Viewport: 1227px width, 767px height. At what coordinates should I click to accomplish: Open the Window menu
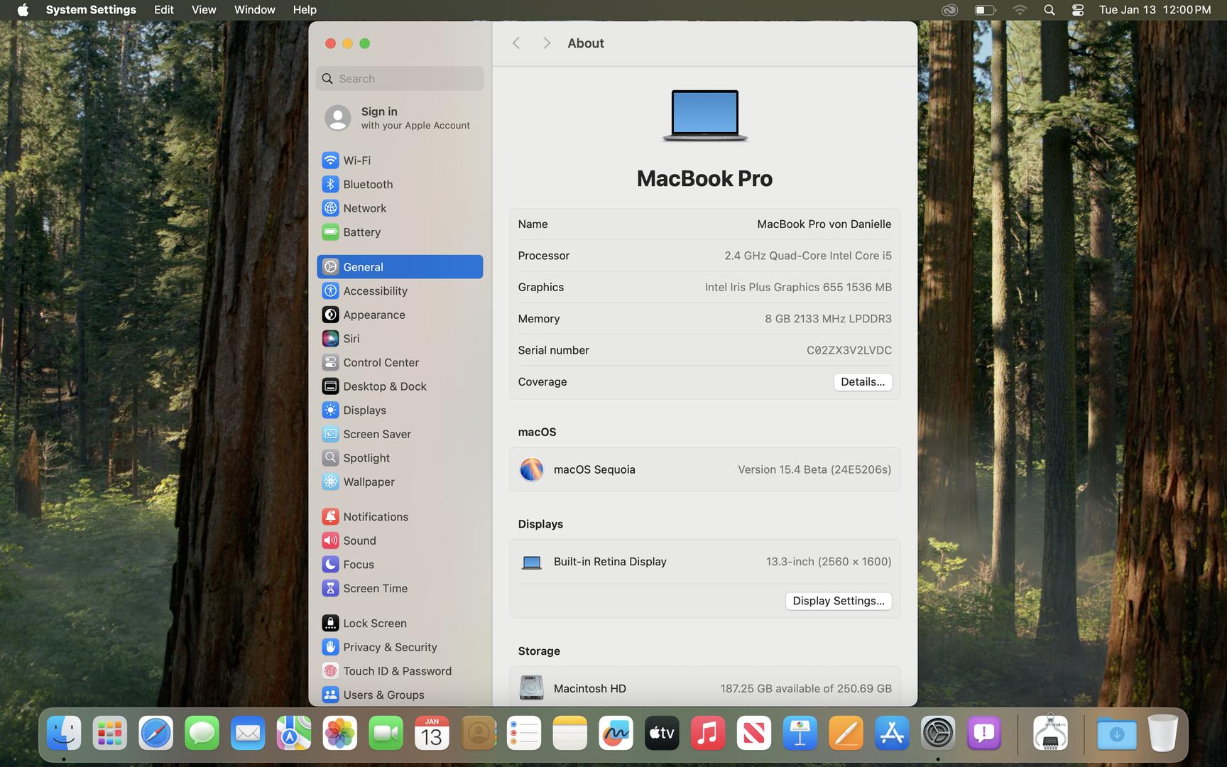tap(254, 10)
